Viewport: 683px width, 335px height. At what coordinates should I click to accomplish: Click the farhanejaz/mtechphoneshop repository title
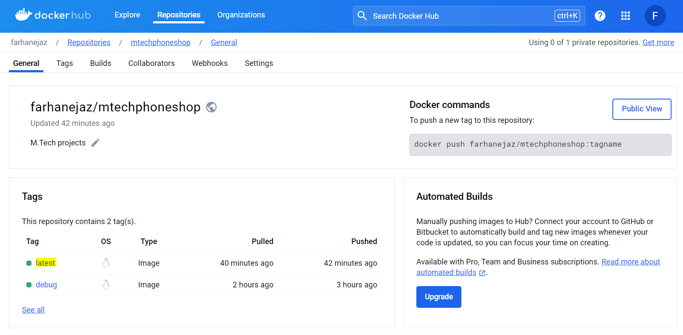(115, 107)
